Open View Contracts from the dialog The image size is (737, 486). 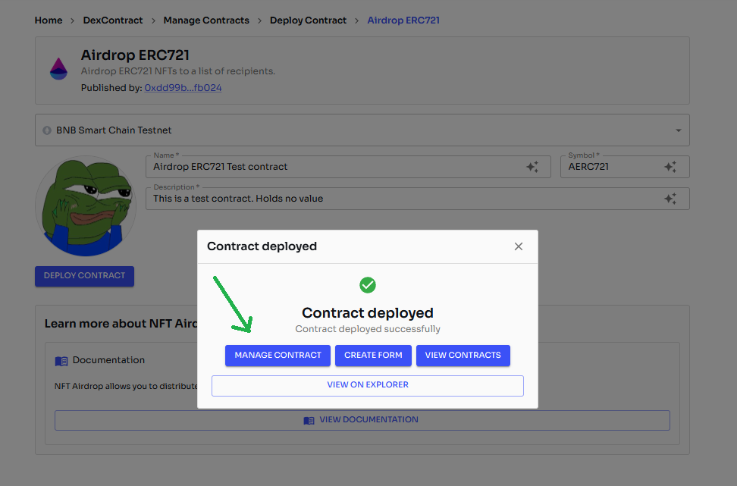(463, 356)
